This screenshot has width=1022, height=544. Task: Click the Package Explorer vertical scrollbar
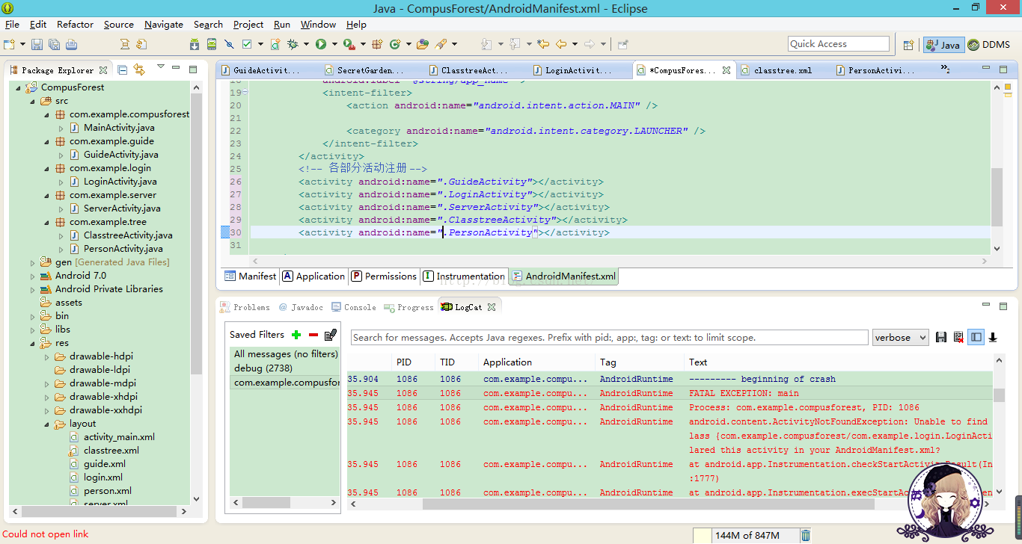click(x=196, y=232)
